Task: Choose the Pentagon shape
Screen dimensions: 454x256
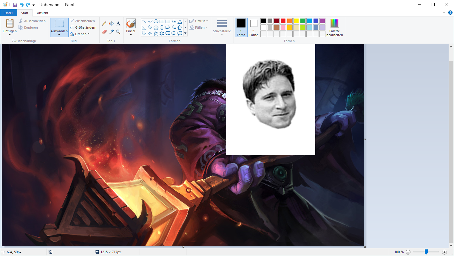Action: click(x=156, y=27)
